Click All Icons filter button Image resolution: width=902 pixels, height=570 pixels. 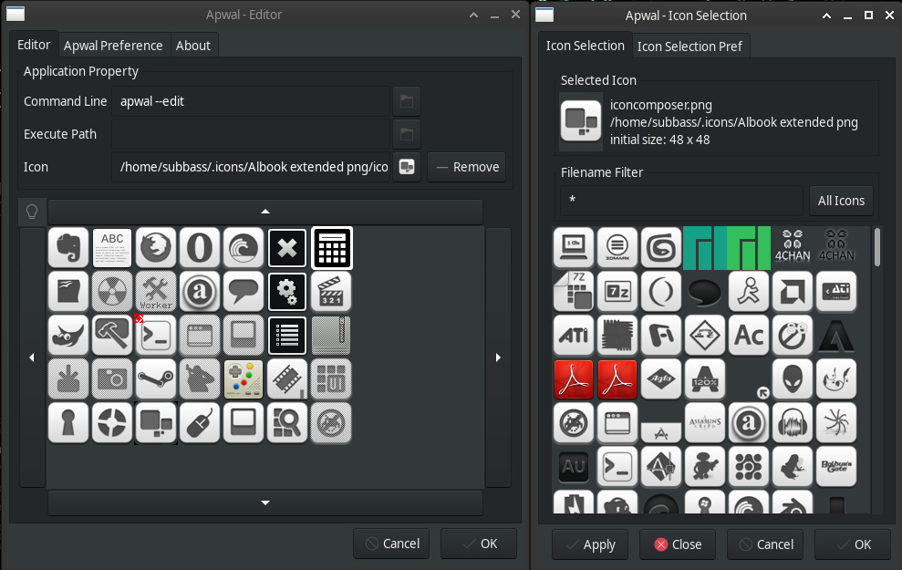(x=841, y=201)
